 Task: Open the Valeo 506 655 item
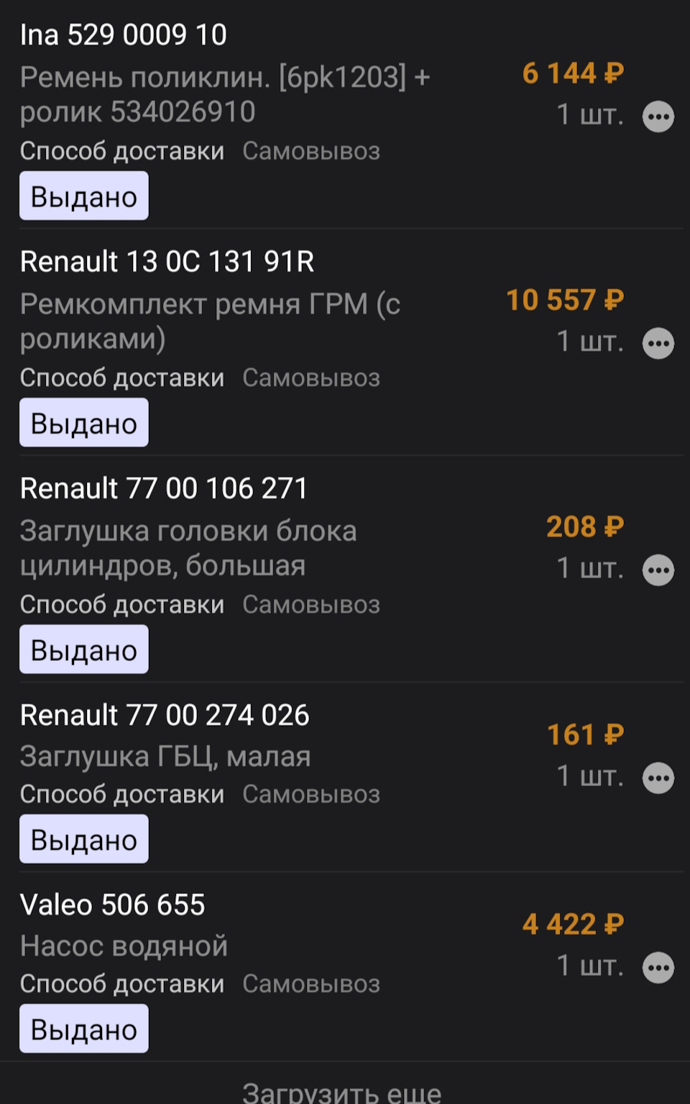113,905
